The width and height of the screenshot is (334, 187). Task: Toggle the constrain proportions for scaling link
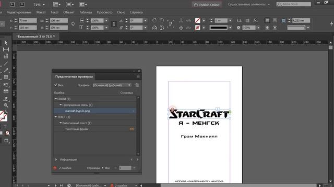click(x=114, y=24)
